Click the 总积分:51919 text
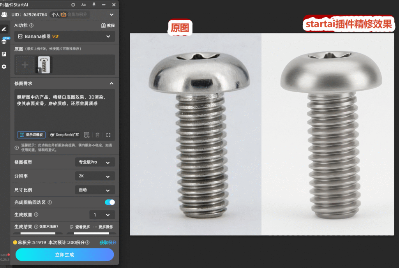 [32, 243]
